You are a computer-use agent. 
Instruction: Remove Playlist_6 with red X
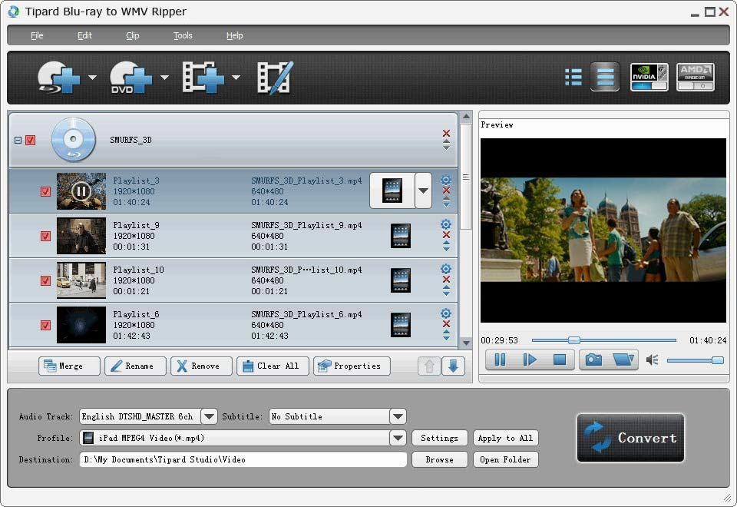447,323
